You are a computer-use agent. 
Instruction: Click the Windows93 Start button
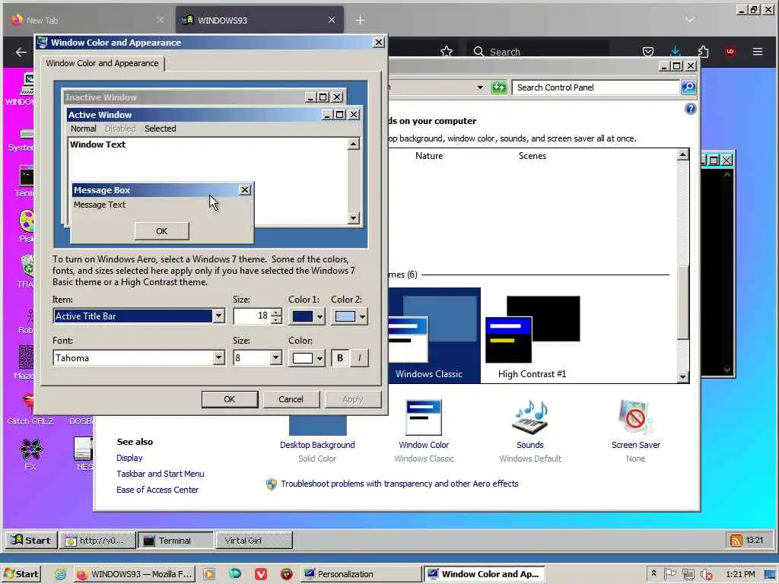click(x=30, y=541)
